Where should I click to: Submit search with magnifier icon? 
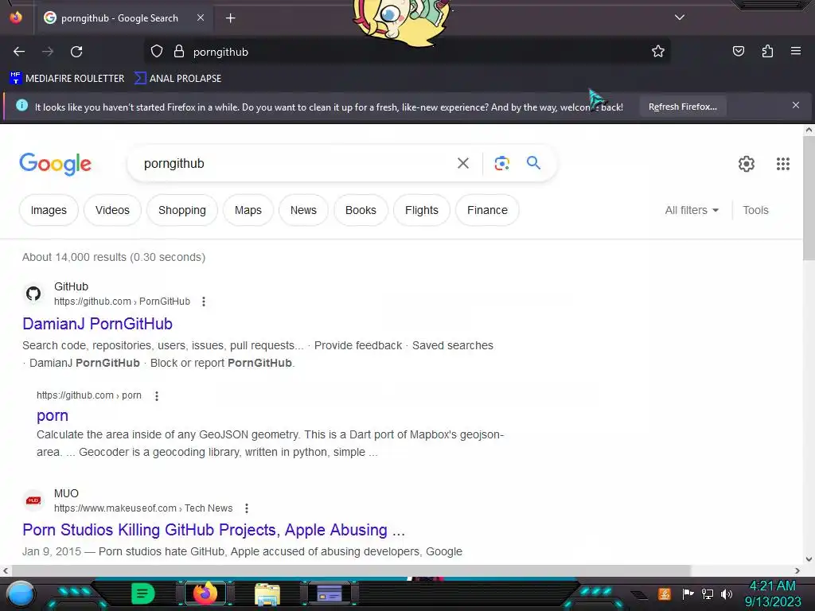point(533,162)
